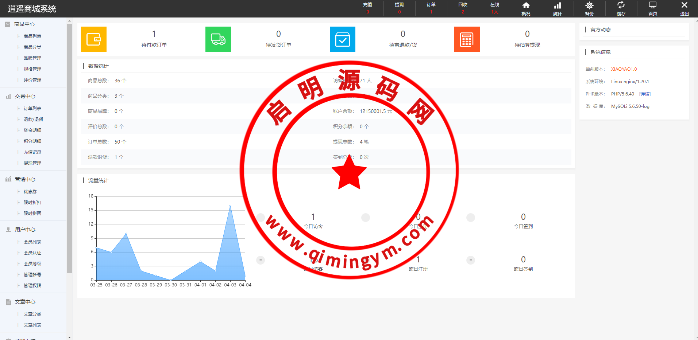
Task: Click the orange calculator 待结算提现 icon
Action: 467,39
